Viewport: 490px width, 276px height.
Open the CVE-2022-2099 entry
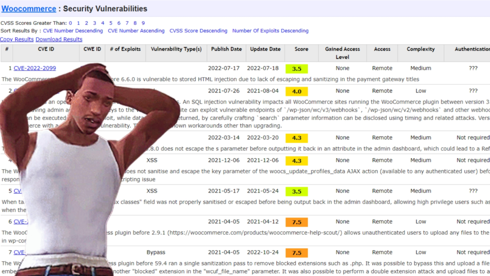tap(34, 68)
